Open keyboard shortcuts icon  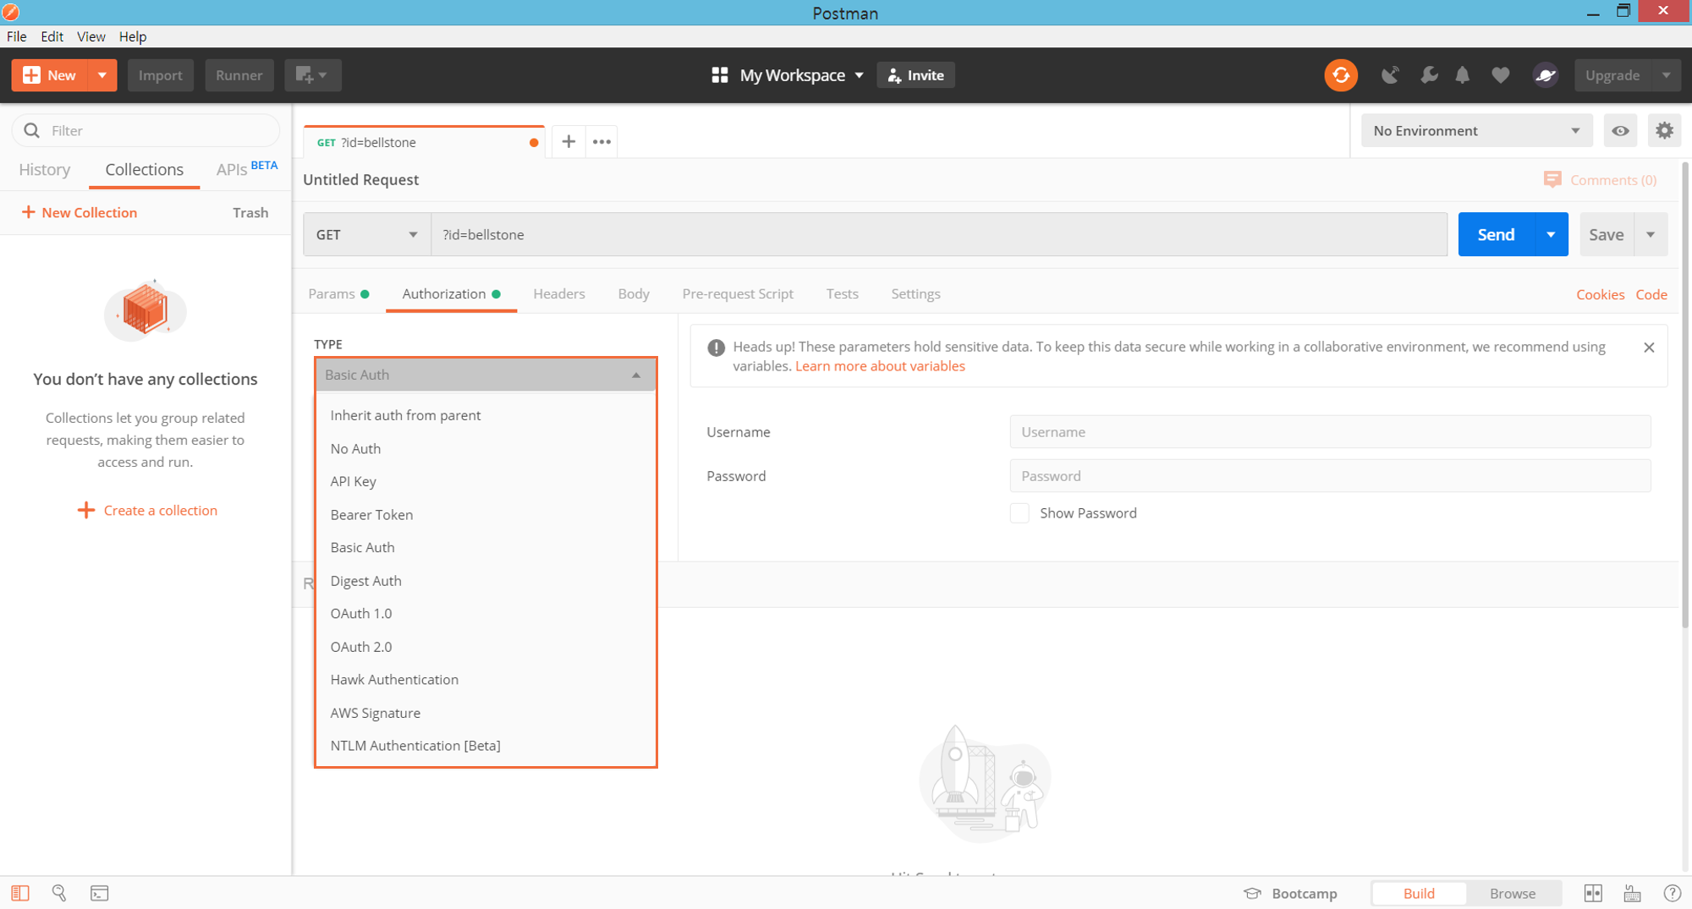pyautogui.click(x=1632, y=893)
